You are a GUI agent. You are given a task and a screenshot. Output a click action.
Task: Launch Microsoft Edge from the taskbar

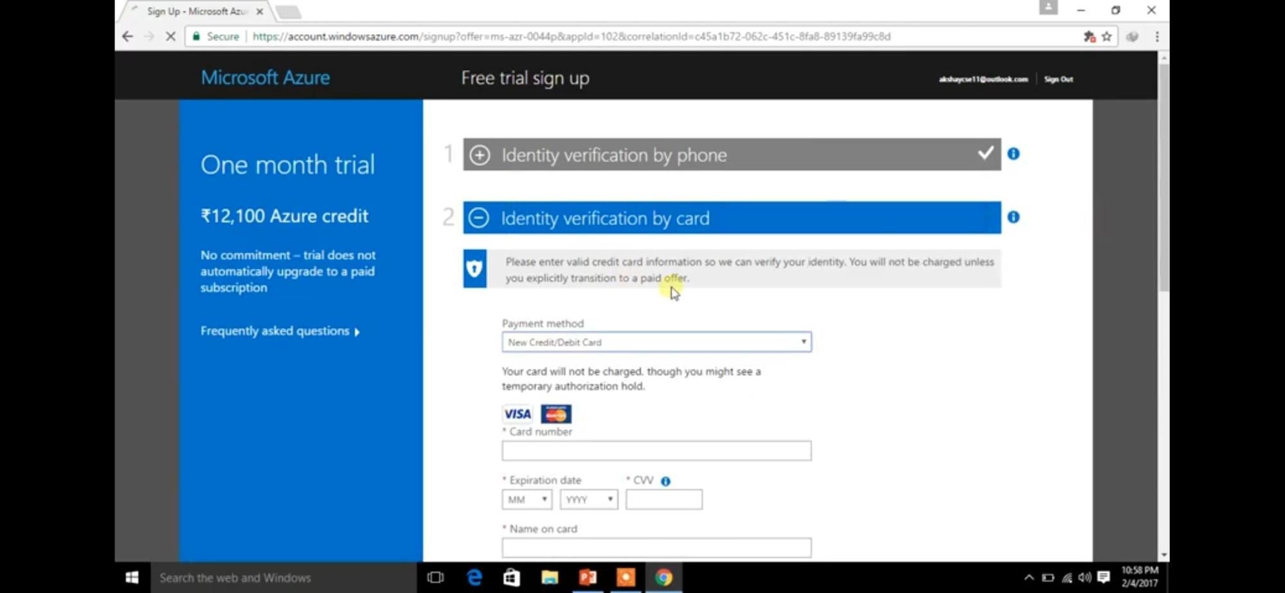pyautogui.click(x=474, y=578)
